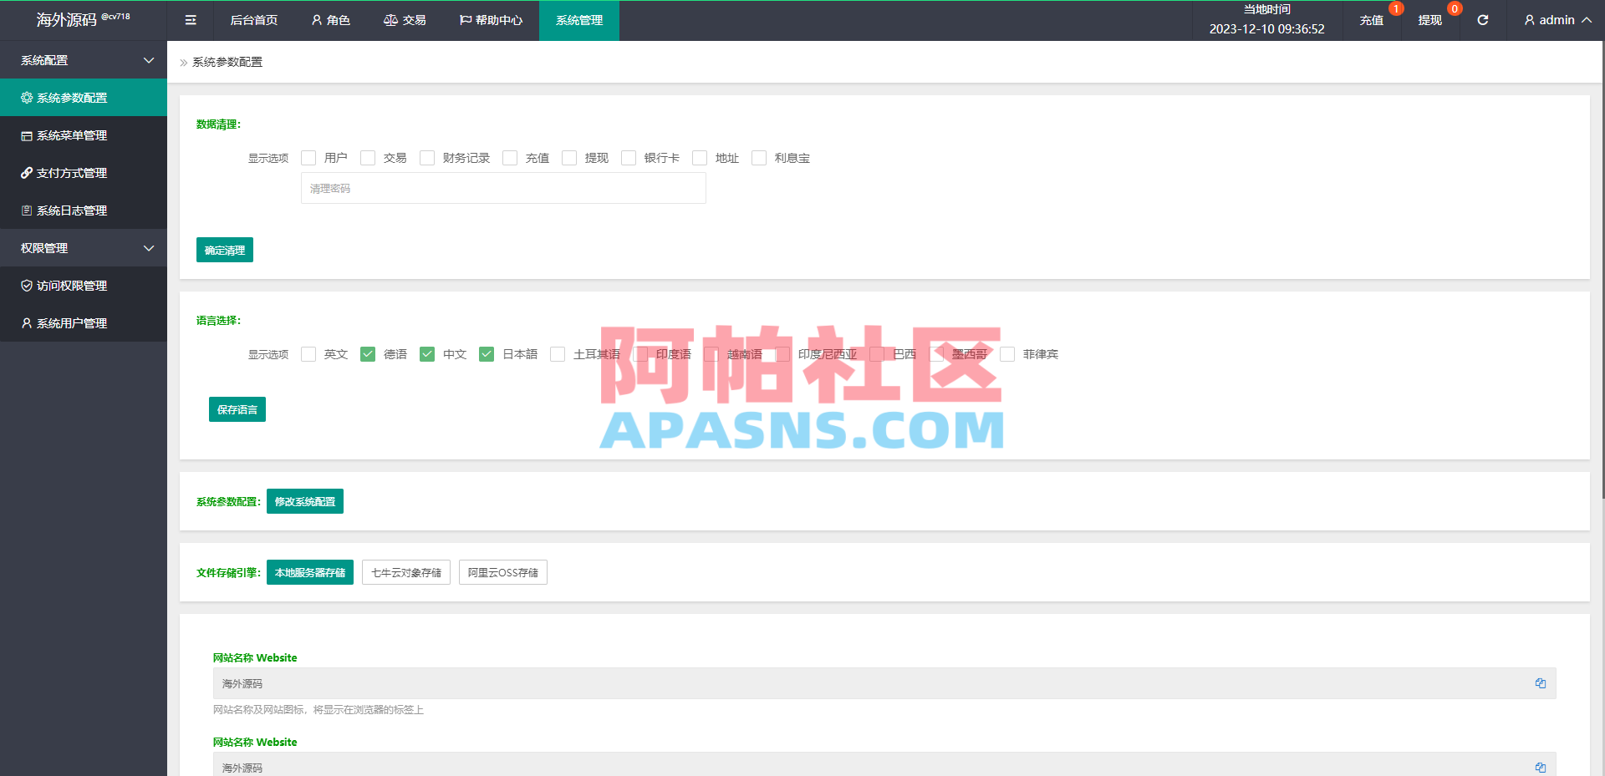Check the 用户 checkbox under 数据清理
1605x776 pixels.
click(308, 158)
